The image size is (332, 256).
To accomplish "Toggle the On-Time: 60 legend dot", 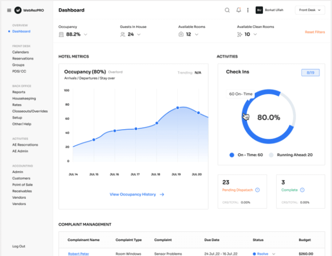I will click(x=231, y=155).
